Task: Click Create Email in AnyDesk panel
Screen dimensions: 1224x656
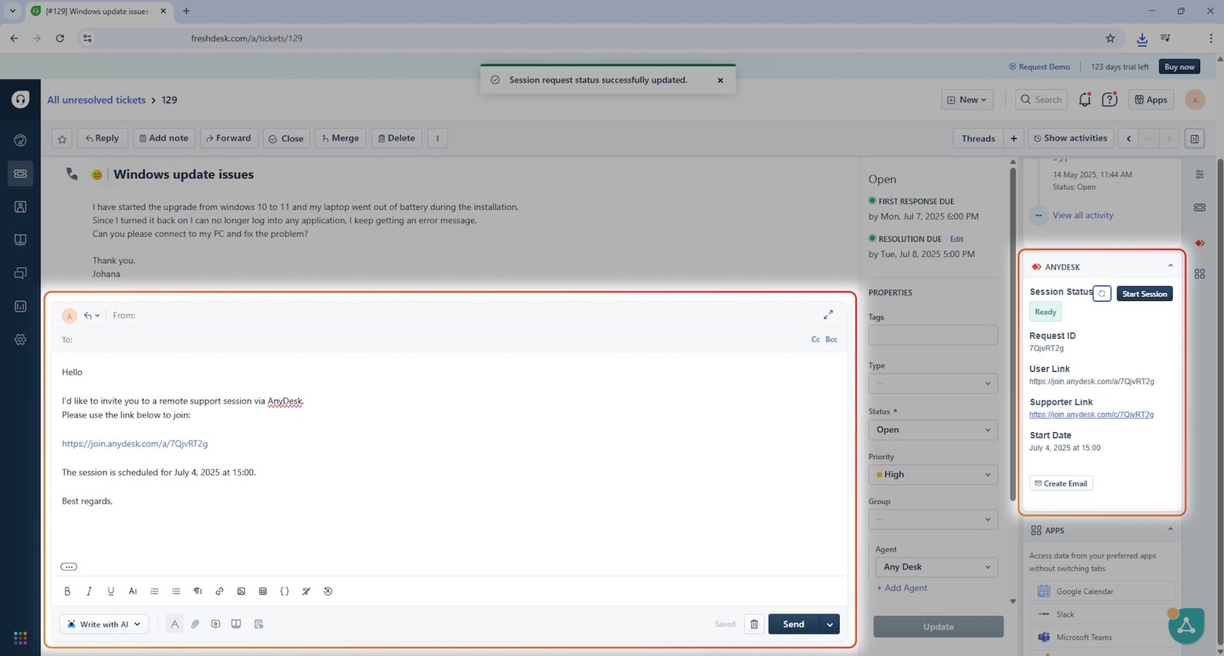Action: click(x=1061, y=483)
